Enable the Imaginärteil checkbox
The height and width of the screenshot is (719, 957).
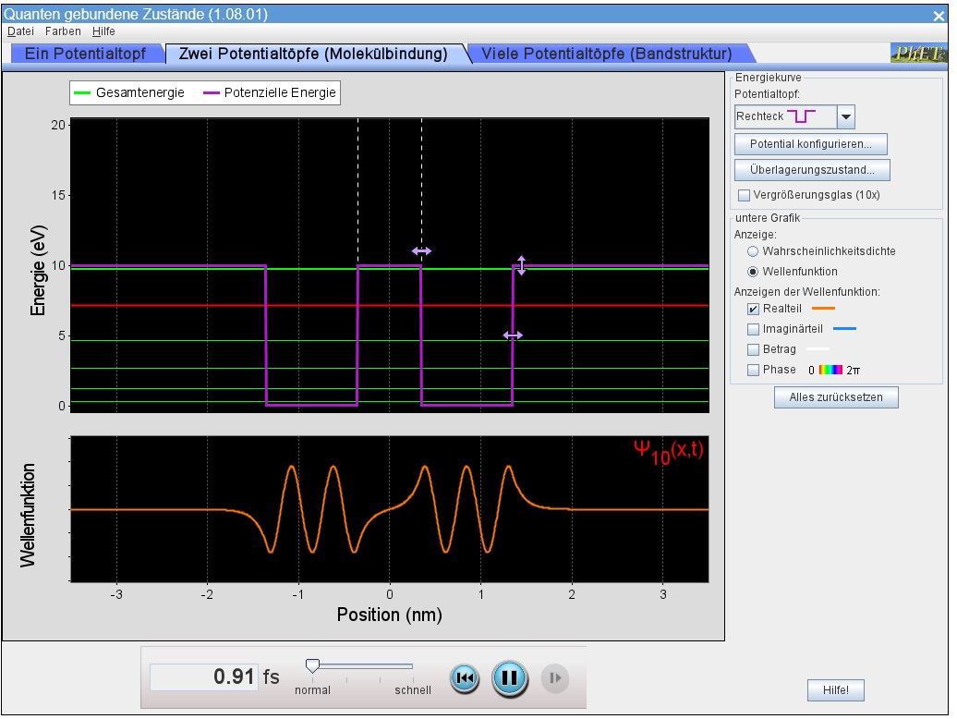pyautogui.click(x=753, y=329)
